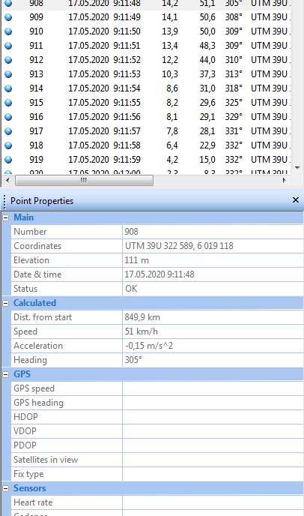Screen dimensions: 304x516
Task: Select point number 912 in list
Action: 36,60
